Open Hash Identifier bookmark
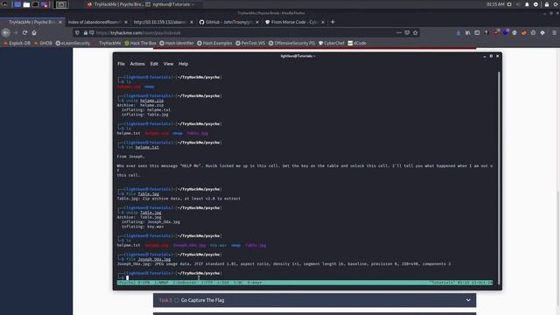The image size is (560, 315). (177, 43)
